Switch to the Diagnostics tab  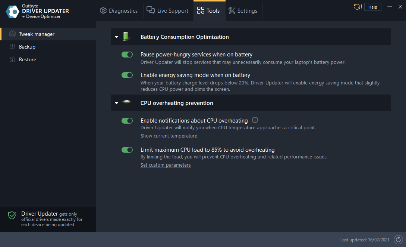pos(119,11)
